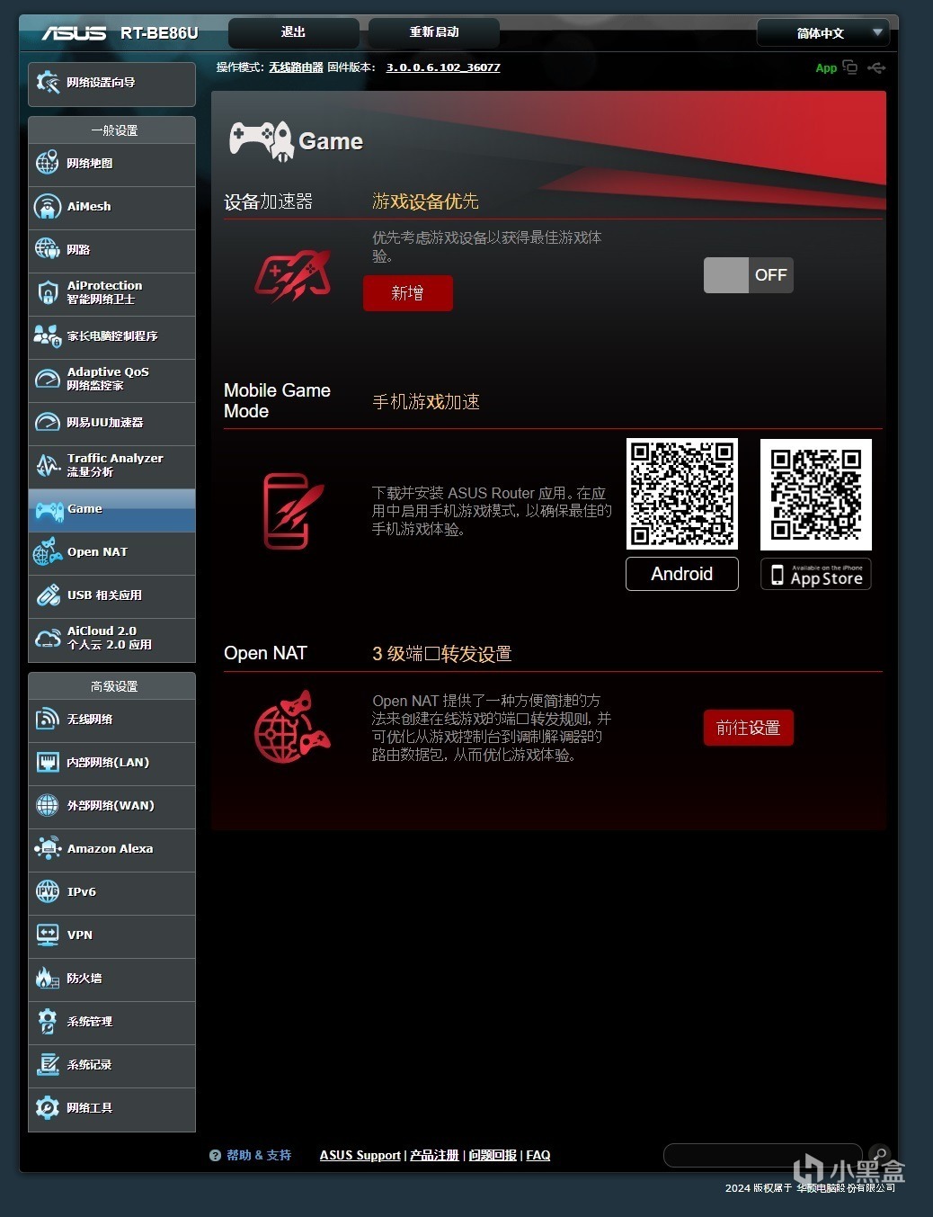Screen dimensions: 933x1217
Task: Open the 产品注册 link
Action: coord(434,1155)
